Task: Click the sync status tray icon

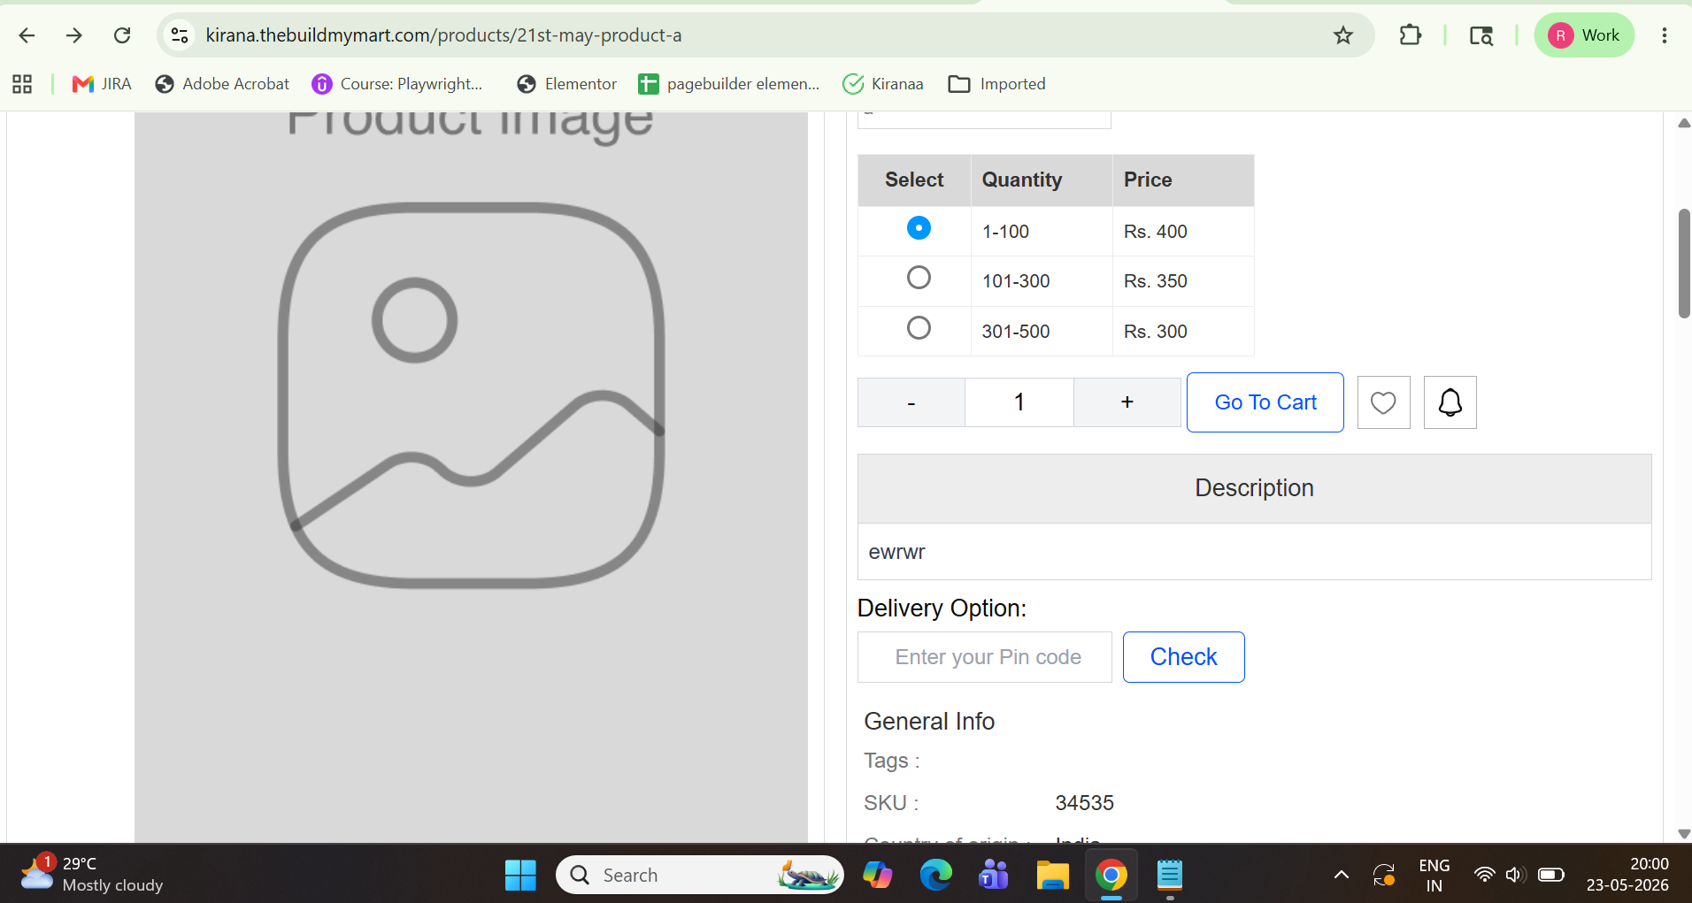Action: (x=1384, y=875)
